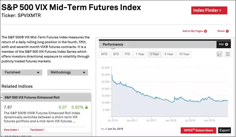Click the plus icon on the Add button
The image size is (236, 137).
click(x=226, y=44)
